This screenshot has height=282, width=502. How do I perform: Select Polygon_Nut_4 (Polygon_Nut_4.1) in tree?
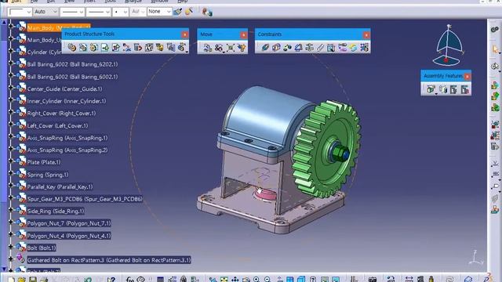[69, 236]
